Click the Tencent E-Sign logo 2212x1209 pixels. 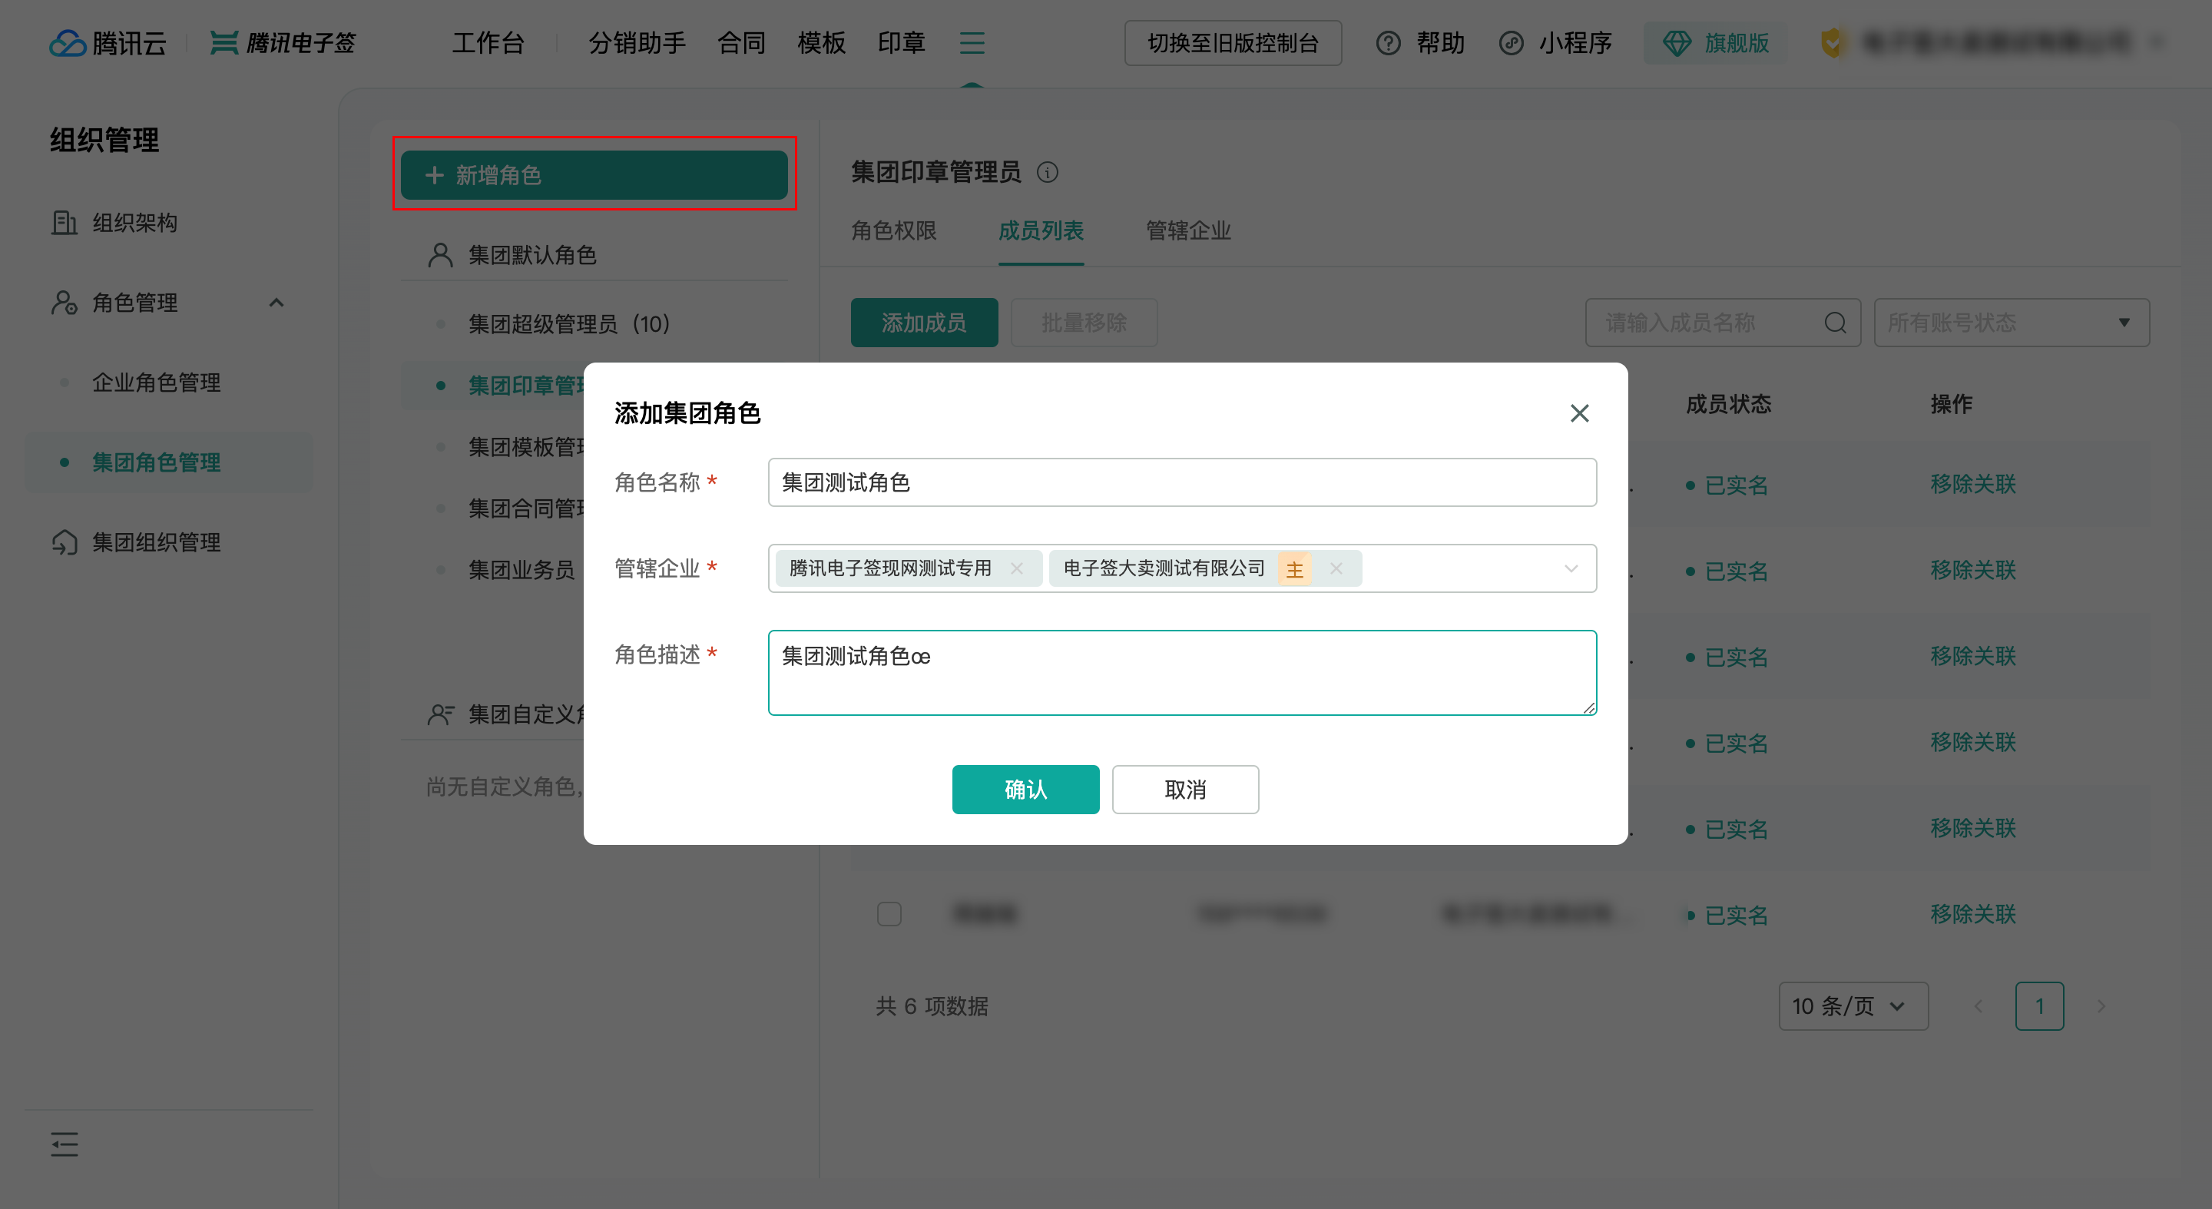283,43
